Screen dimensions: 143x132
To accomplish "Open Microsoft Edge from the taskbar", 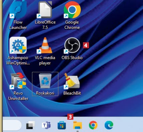I will [109, 125].
